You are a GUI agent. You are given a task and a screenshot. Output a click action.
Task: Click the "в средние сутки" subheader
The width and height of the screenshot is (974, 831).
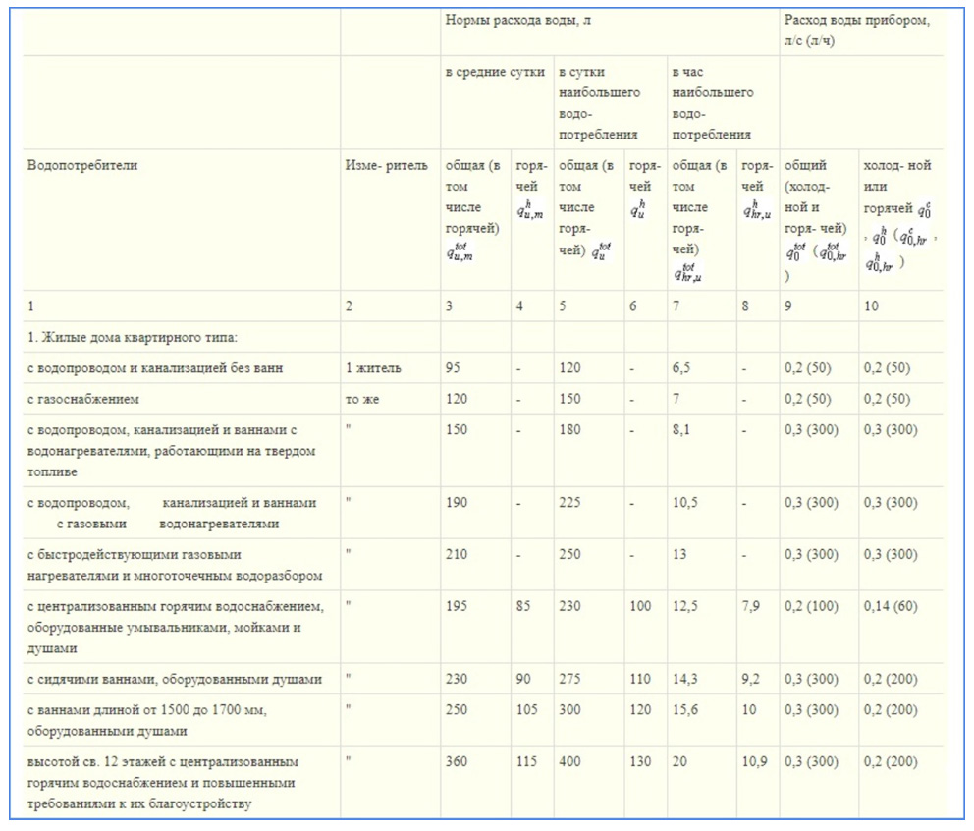coord(494,74)
